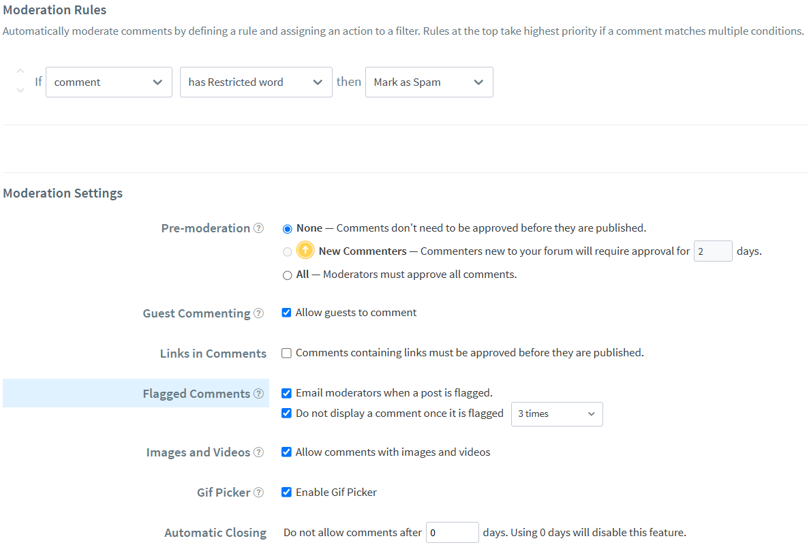The width and height of the screenshot is (809, 545).
Task: Click the Flagged Comments help icon
Action: [259, 393]
